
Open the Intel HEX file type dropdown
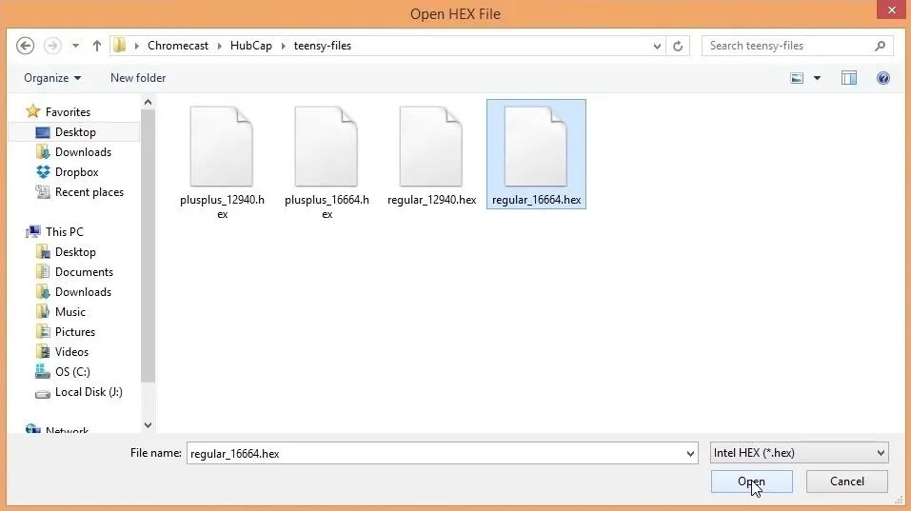point(800,453)
